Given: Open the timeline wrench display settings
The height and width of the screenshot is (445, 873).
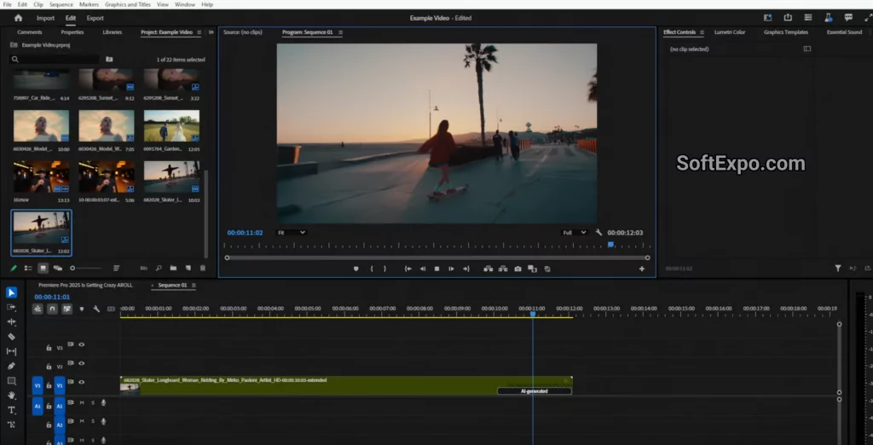Looking at the screenshot, I should pyautogui.click(x=96, y=309).
